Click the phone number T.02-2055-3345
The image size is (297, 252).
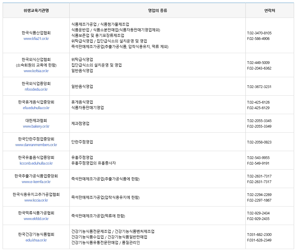[259, 121]
